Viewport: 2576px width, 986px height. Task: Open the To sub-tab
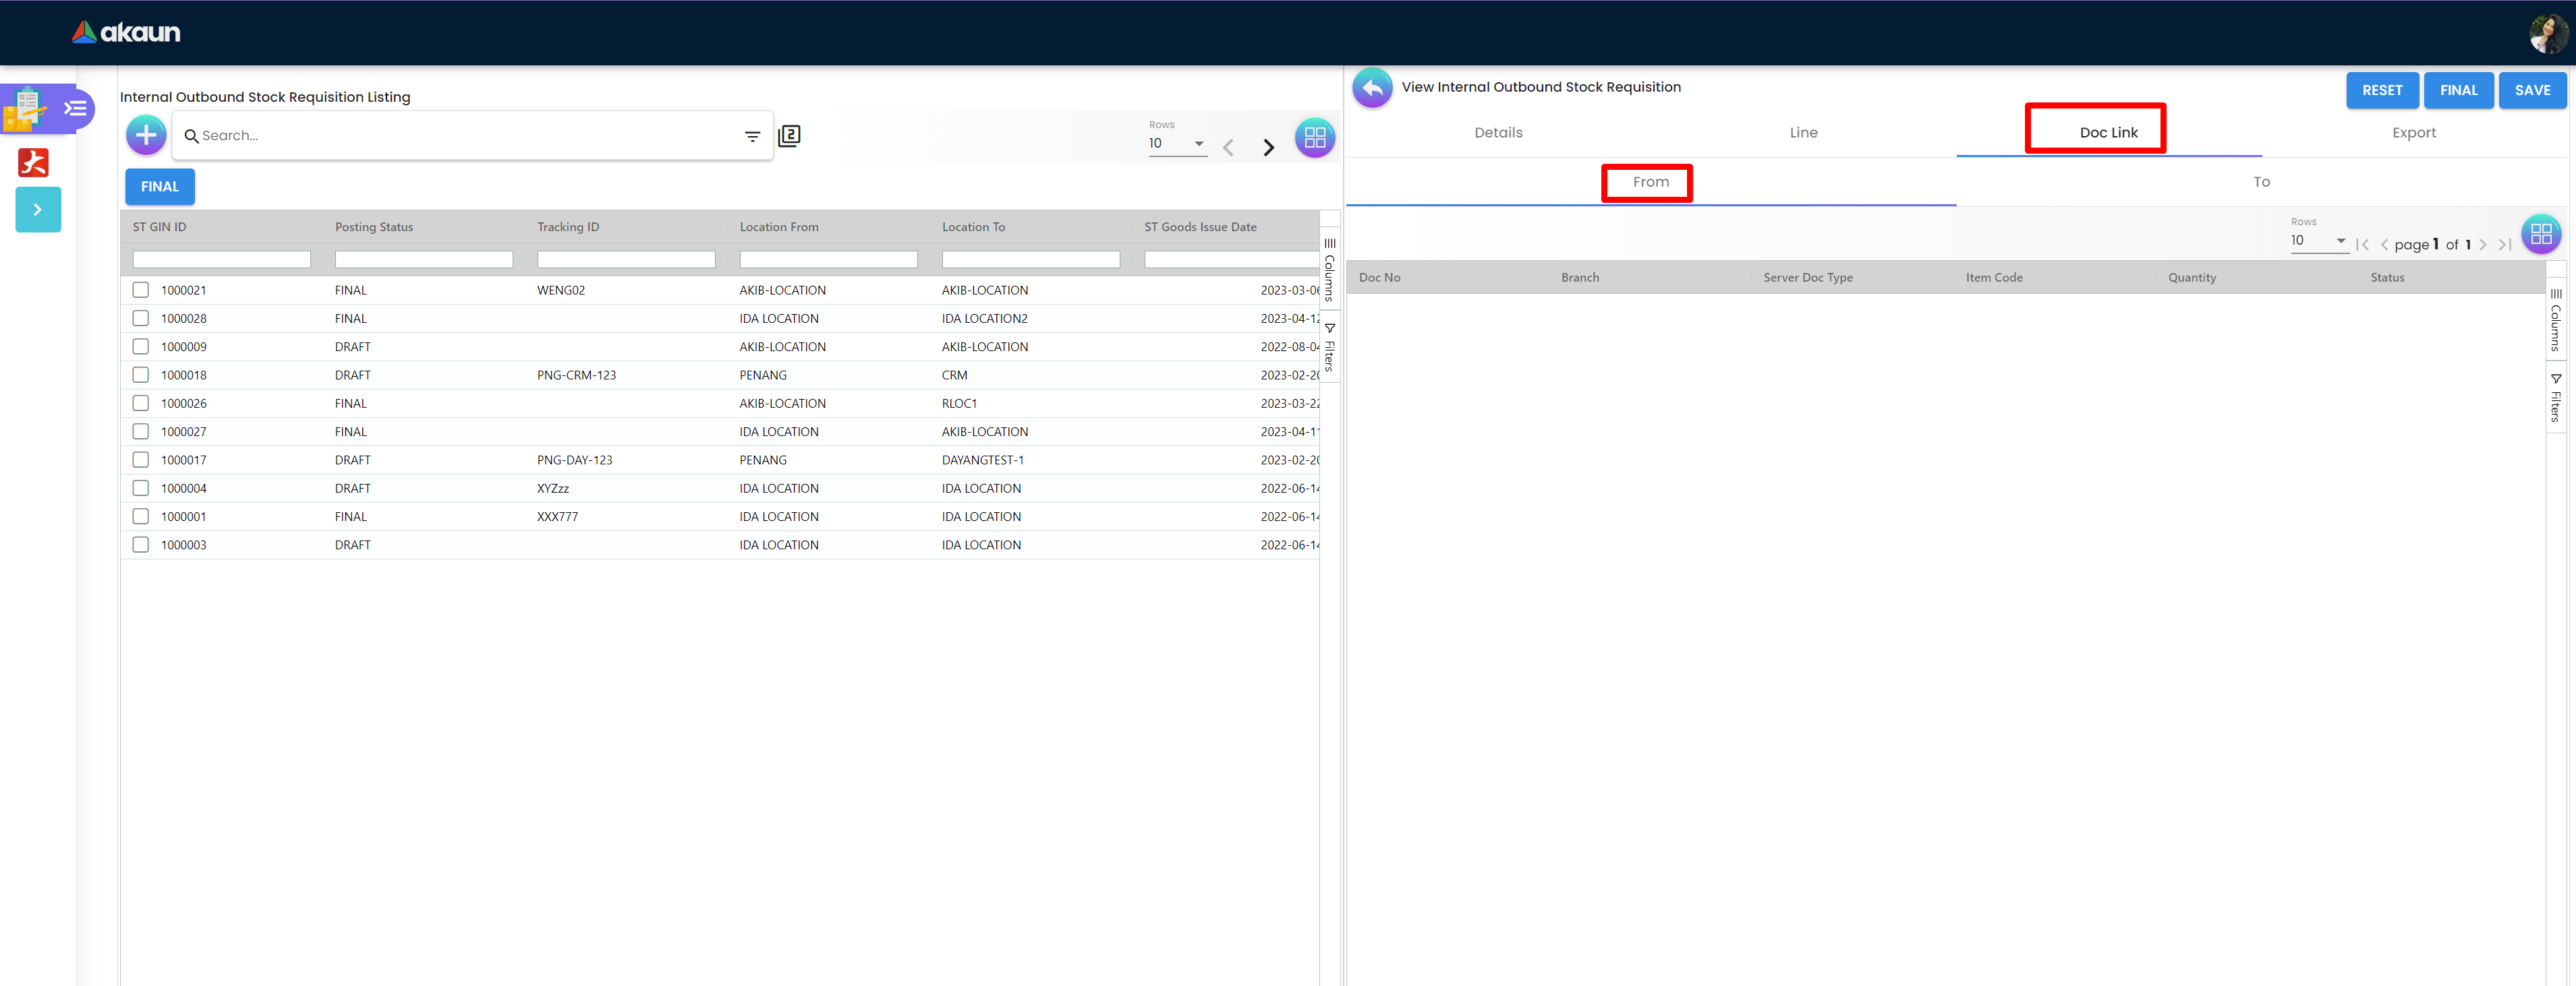point(2261,182)
